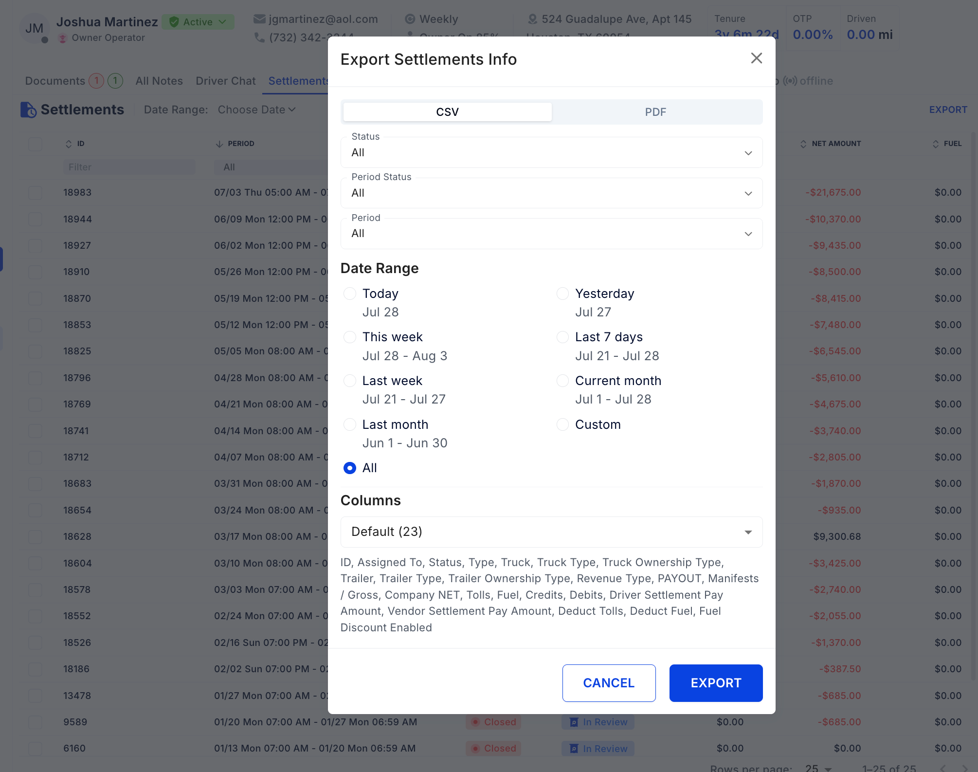Click the CANCEL button

[609, 683]
